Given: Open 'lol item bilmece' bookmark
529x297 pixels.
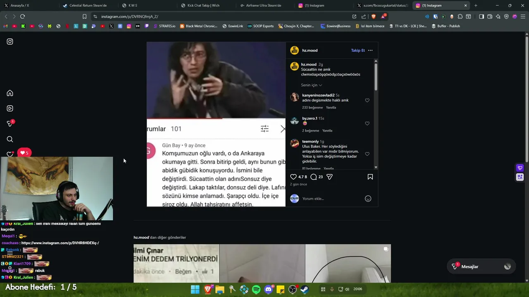Looking at the screenshot, I should [x=370, y=26].
